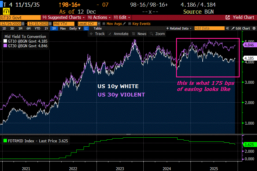The image size is (257, 171).
Task: Select the 1M time range tab
Action: [20, 28]
